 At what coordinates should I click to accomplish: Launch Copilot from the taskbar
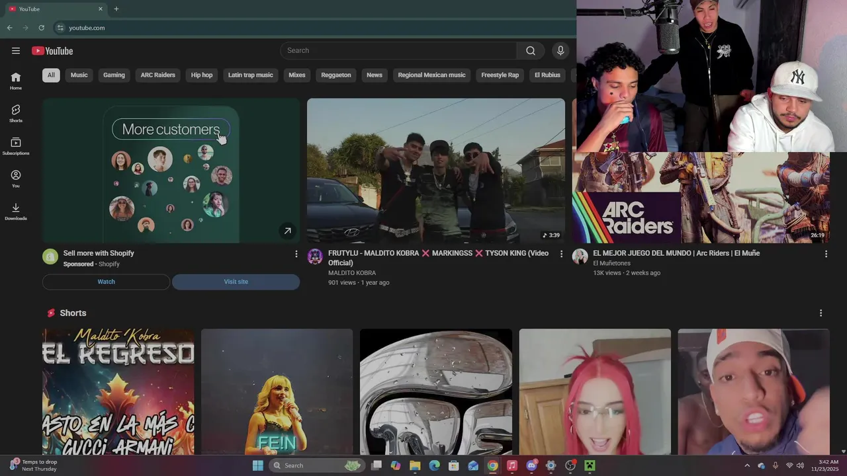coord(396,465)
